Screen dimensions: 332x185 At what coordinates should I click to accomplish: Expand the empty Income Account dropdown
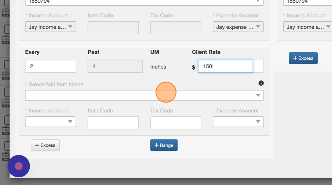[50, 121]
